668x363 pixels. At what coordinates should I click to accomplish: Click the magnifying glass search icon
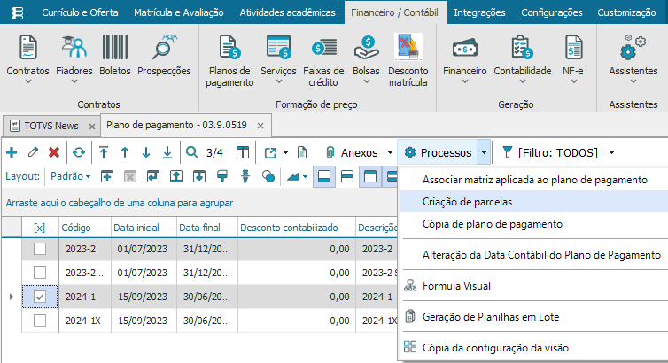pyautogui.click(x=192, y=152)
